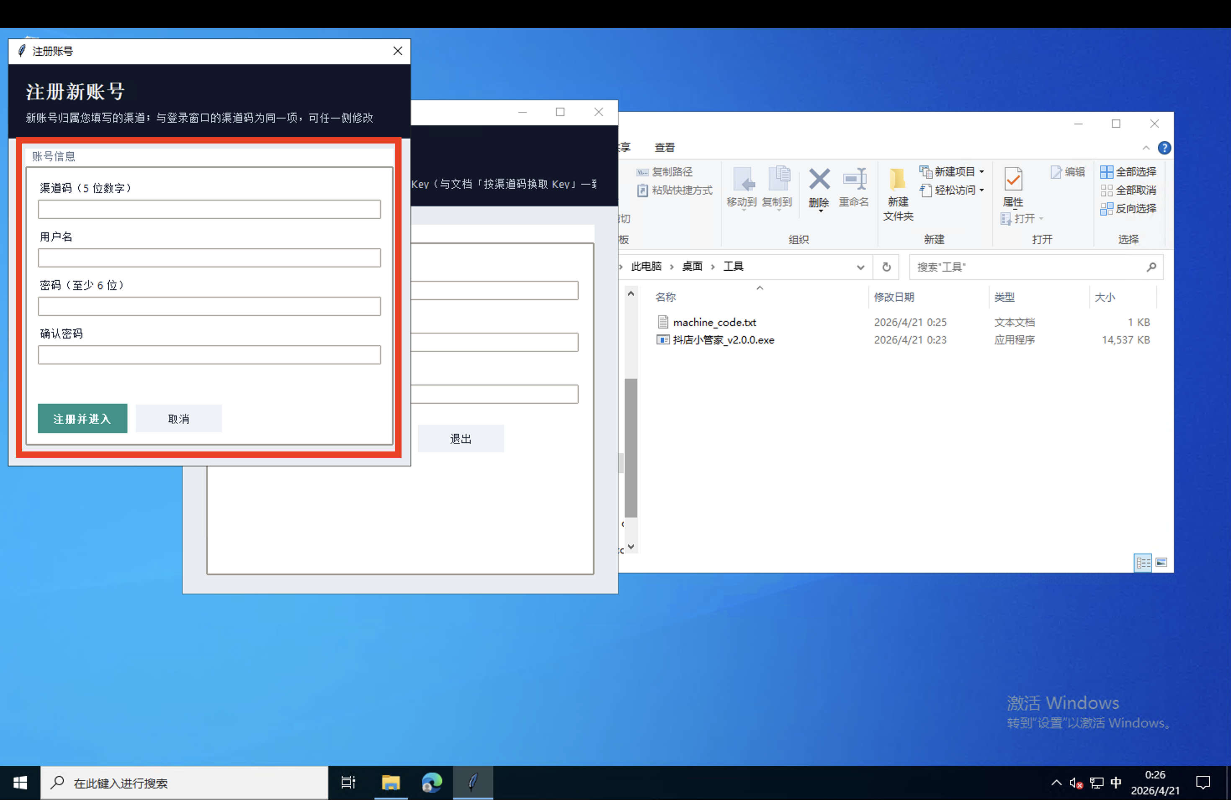This screenshot has height=800, width=1231.
Task: Click navigation pane scroll up arrow
Action: 631,294
